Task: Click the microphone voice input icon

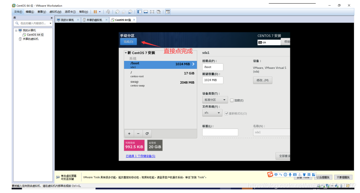Action: (290, 175)
